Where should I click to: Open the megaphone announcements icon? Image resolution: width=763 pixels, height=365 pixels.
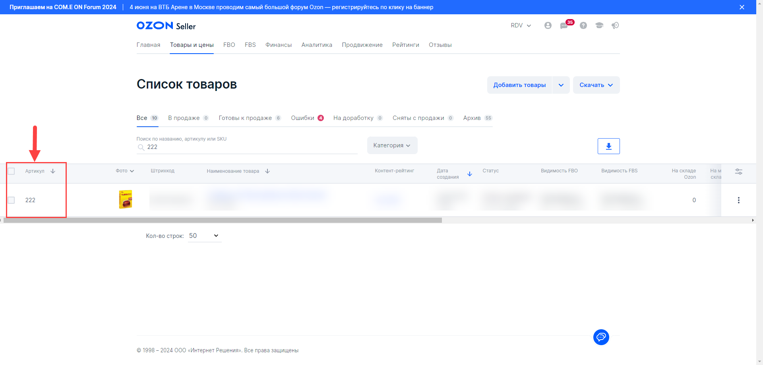coord(615,25)
